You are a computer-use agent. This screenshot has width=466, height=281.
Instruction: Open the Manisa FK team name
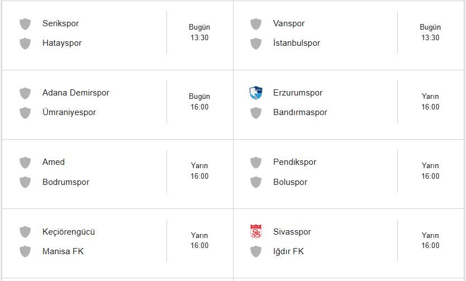coord(63,251)
